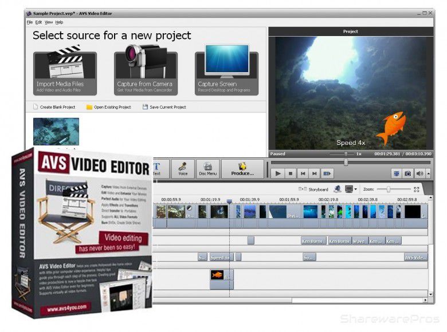447x332 pixels.
Task: Click the timeline scroll up arrow
Action: [x=431, y=197]
